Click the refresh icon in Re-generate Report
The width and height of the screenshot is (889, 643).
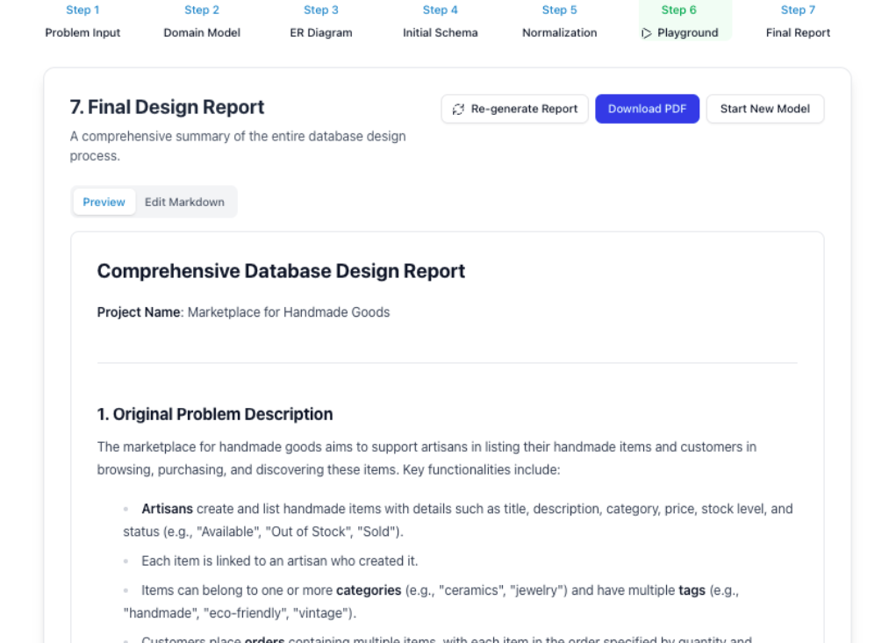[458, 109]
